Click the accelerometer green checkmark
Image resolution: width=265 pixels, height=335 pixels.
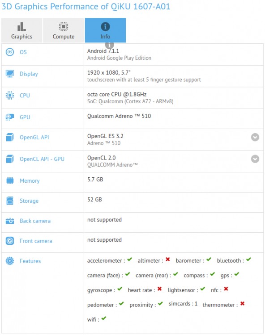[129, 260]
